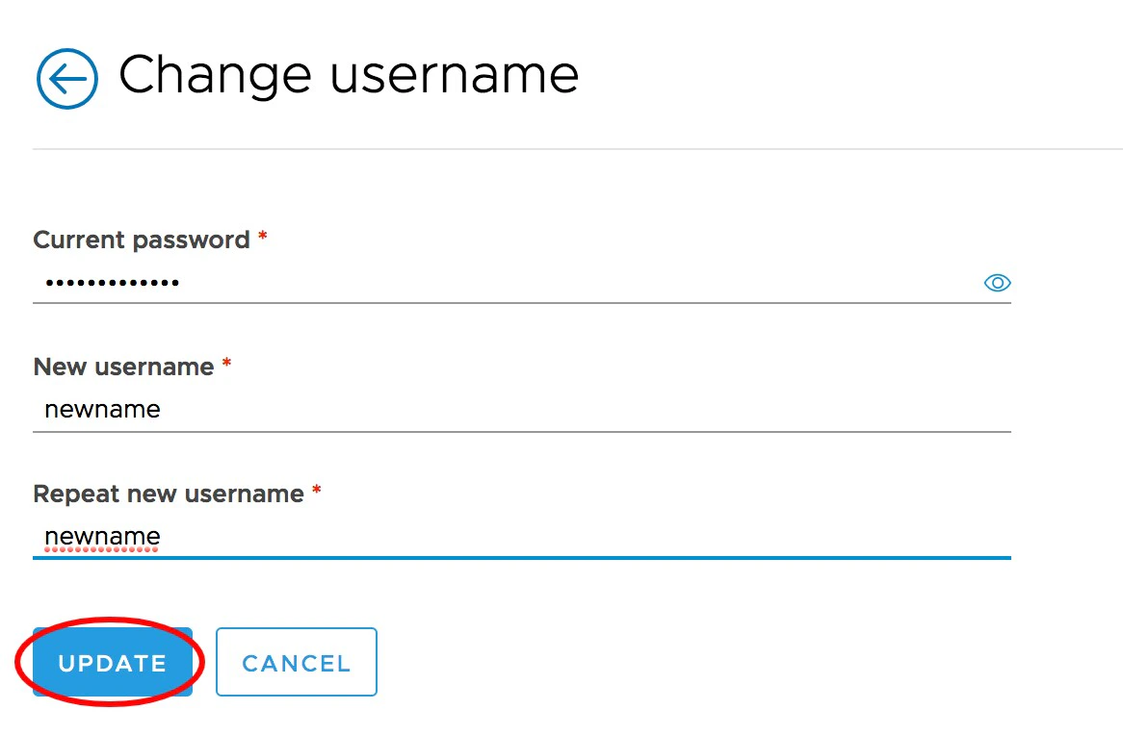Click the Repeat new username label
The width and height of the screenshot is (1123, 735).
click(168, 494)
